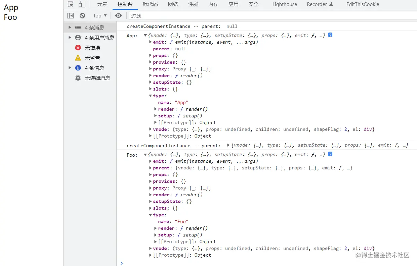Click the info badge beside Foo object
The height and width of the screenshot is (266, 417).
[330, 154]
